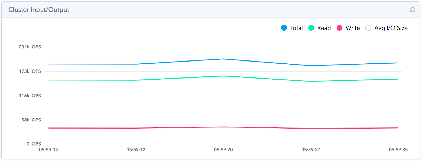Click the Avg I/O Size legend label
The height and width of the screenshot is (161, 421).
[391, 28]
